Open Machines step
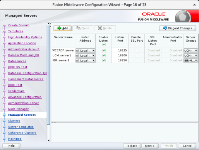 (15, 139)
